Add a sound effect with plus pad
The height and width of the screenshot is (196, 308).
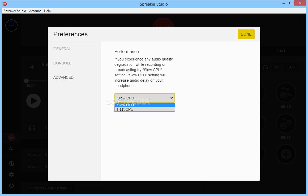tap(286, 154)
